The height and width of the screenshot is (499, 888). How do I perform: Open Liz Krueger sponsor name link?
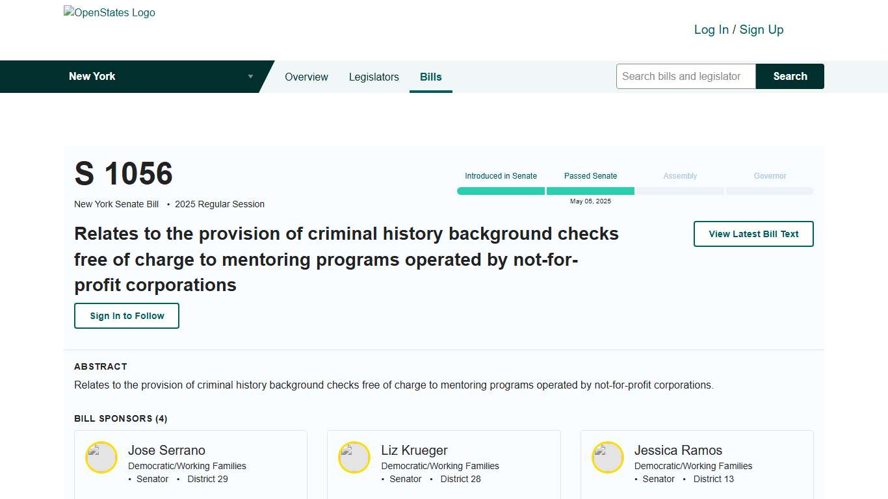[414, 450]
